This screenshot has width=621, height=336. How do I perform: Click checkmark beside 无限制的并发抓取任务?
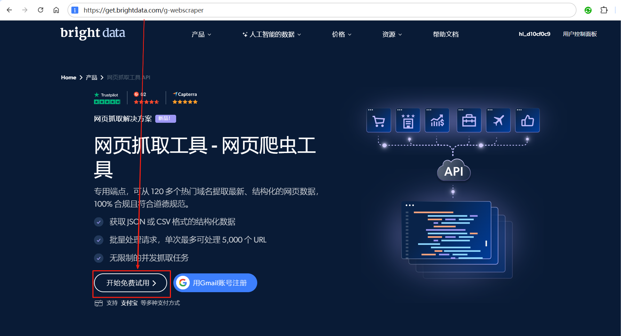tap(99, 258)
